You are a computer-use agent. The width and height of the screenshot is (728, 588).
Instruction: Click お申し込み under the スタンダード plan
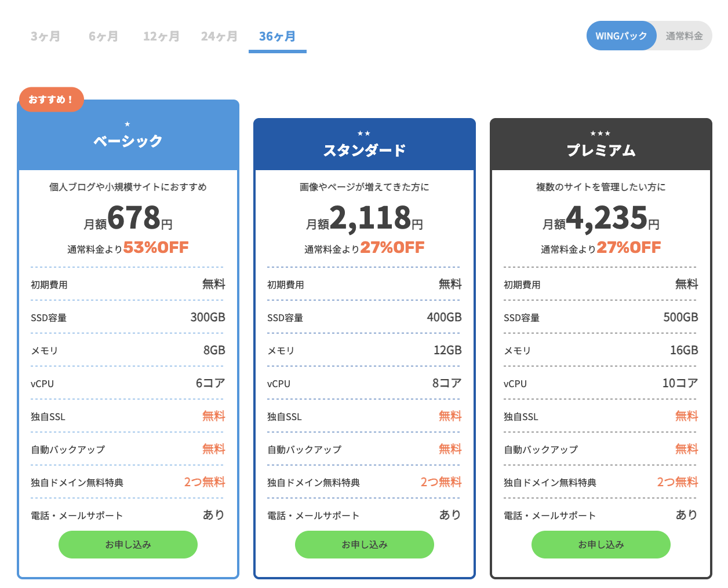click(x=365, y=545)
